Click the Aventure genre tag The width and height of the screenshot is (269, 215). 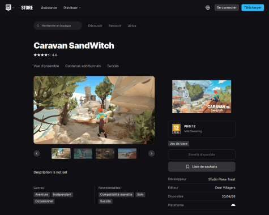[42, 195]
